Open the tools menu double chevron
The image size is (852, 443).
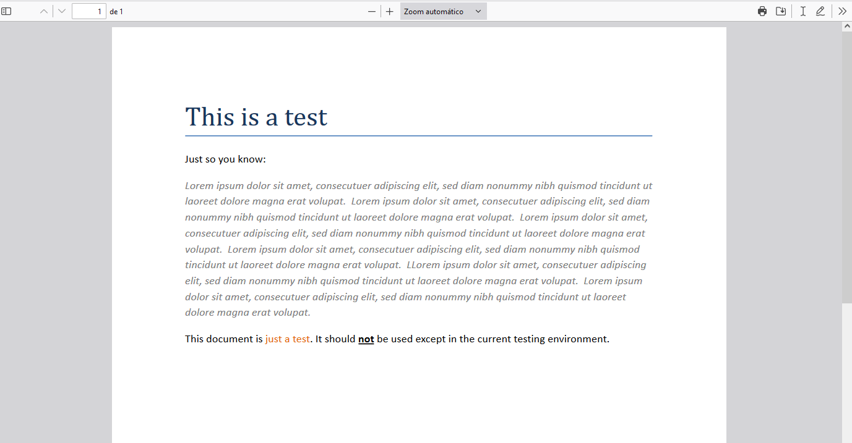click(842, 11)
